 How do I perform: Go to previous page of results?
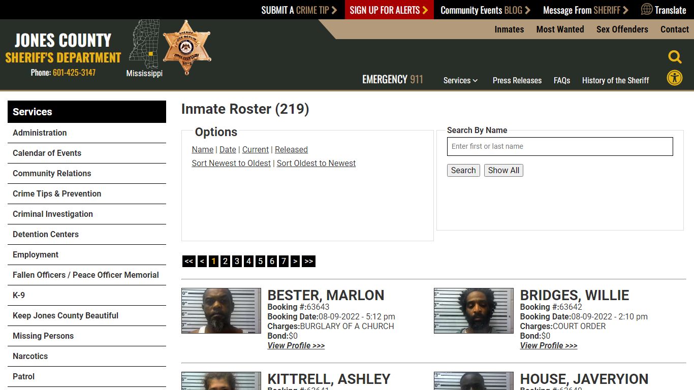point(202,261)
